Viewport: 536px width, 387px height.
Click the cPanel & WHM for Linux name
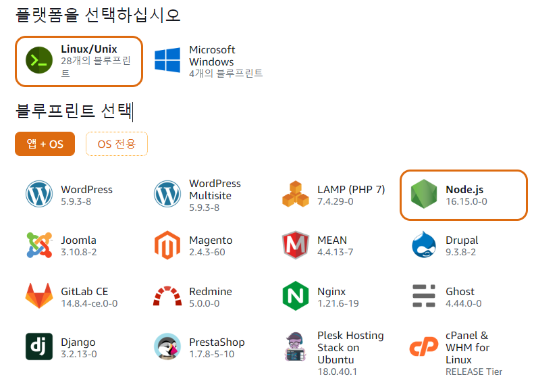pyautogui.click(x=467, y=348)
